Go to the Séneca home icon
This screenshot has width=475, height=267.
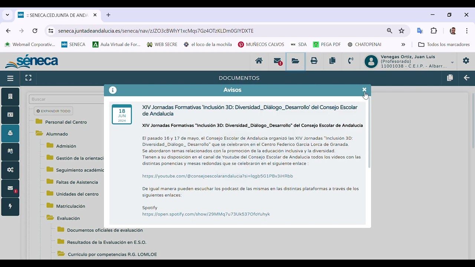(259, 61)
